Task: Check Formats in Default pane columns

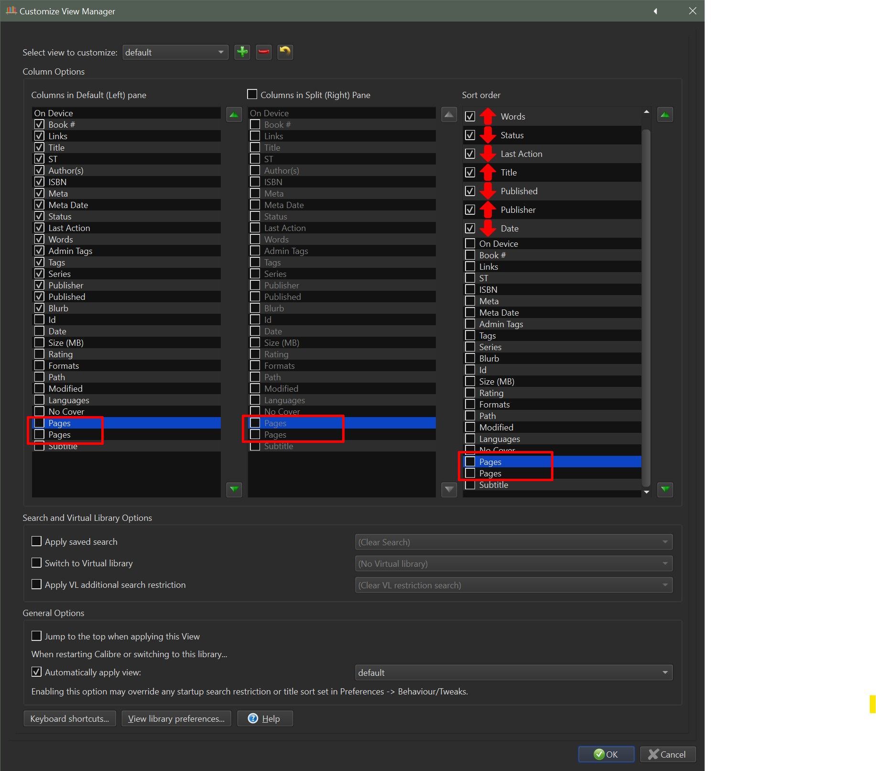Action: [x=40, y=365]
